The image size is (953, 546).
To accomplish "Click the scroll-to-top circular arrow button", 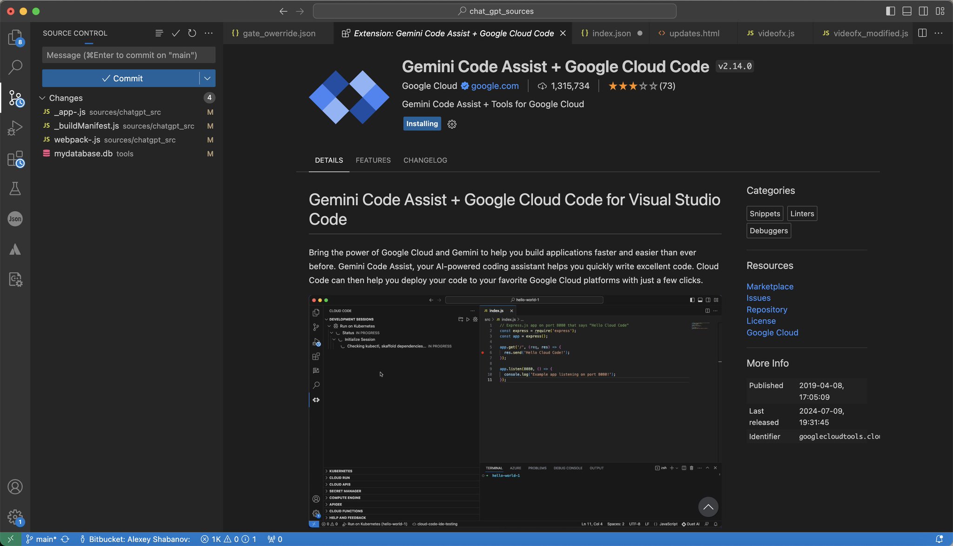I will click(x=708, y=507).
